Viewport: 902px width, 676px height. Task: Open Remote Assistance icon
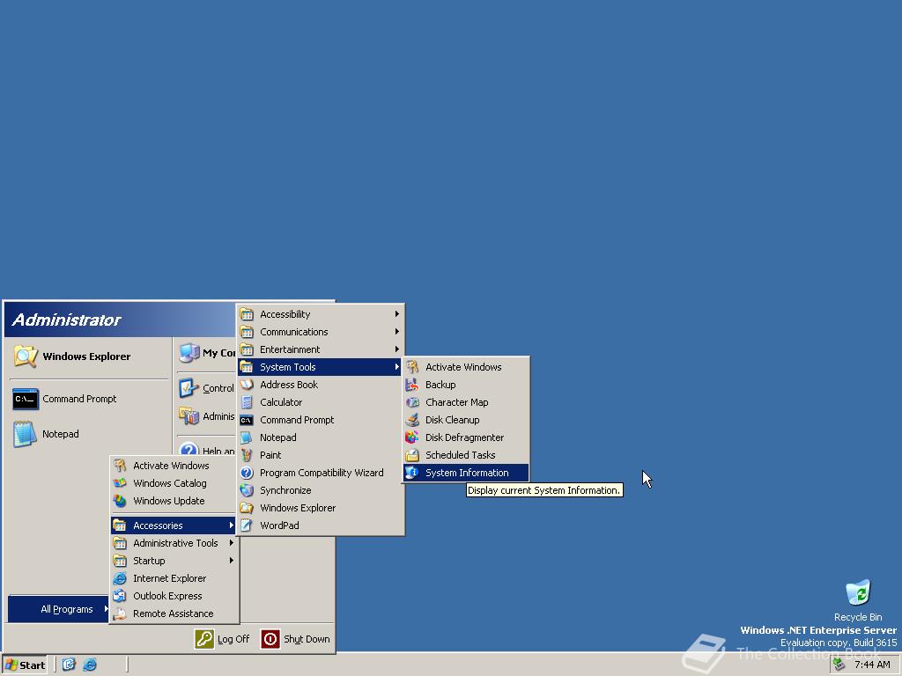click(120, 614)
